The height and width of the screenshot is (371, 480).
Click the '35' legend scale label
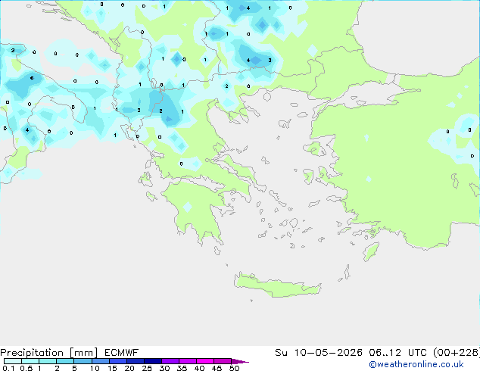pyautogui.click(x=182, y=368)
